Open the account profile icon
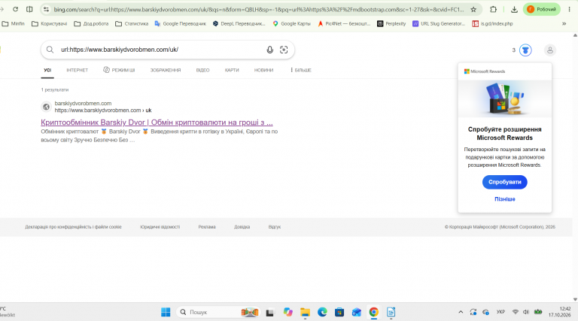This screenshot has width=578, height=321. pyautogui.click(x=550, y=50)
